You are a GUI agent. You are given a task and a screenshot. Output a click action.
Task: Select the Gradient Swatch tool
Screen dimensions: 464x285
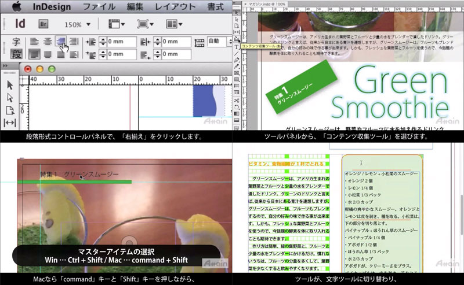237,114
